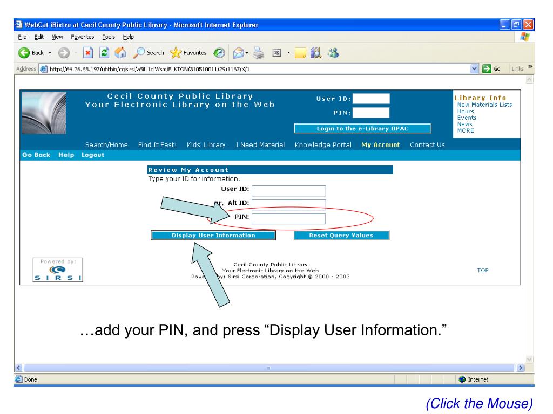The image size is (553, 414).
Task: Click the Alt ID input field
Action: (x=288, y=204)
